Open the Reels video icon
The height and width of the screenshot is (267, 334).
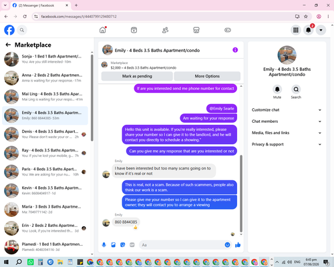tap(134, 30)
